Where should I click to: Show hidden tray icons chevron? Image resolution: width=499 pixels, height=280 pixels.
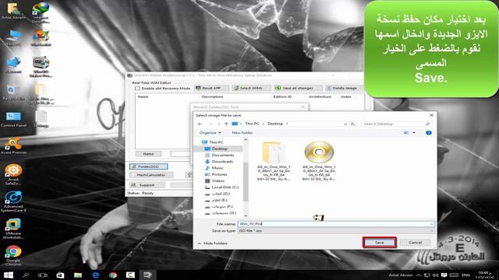pos(418,275)
